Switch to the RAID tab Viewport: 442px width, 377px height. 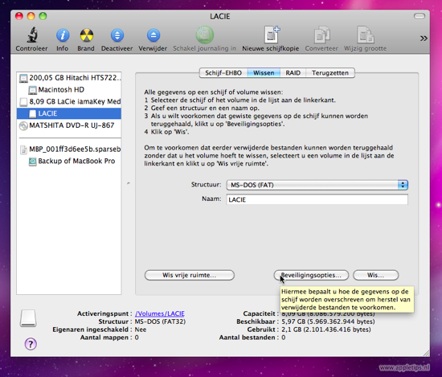point(293,73)
